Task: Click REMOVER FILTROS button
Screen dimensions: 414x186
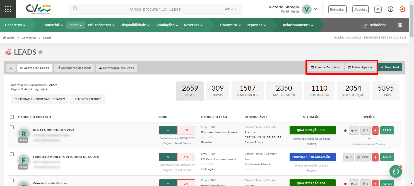Action: 88,99
